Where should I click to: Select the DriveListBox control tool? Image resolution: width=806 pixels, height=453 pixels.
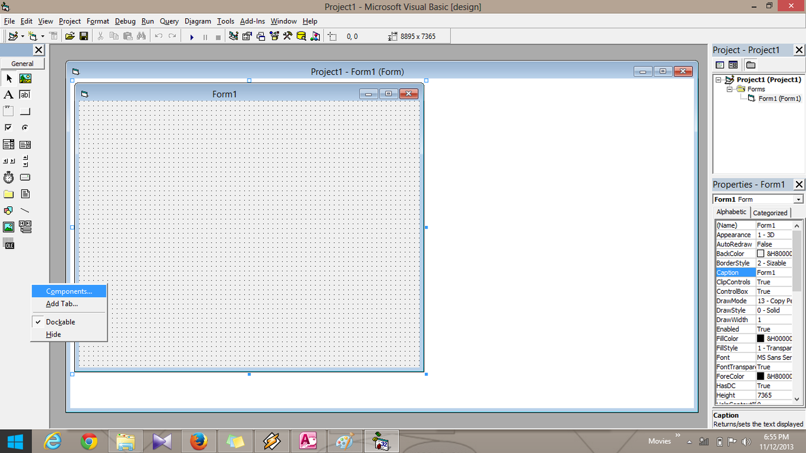[x=25, y=177]
